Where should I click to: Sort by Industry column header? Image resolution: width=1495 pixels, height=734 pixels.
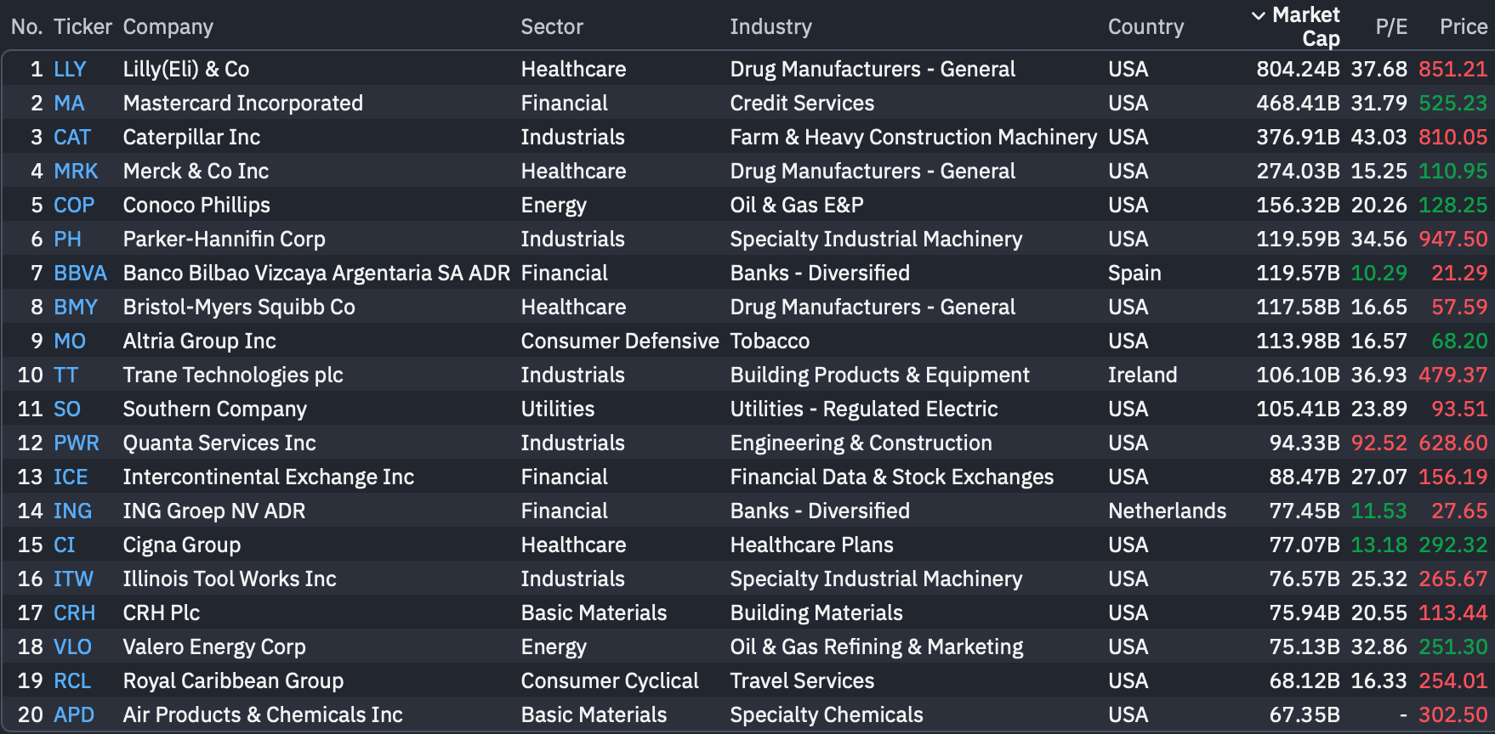770,26
